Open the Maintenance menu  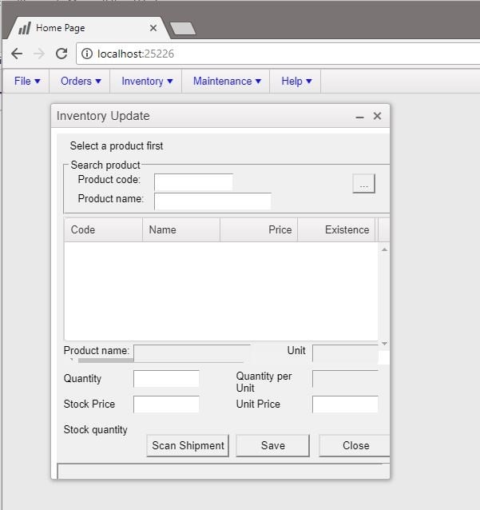click(x=227, y=81)
